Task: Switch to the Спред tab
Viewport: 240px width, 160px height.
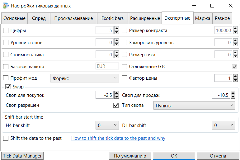Action: click(x=39, y=18)
